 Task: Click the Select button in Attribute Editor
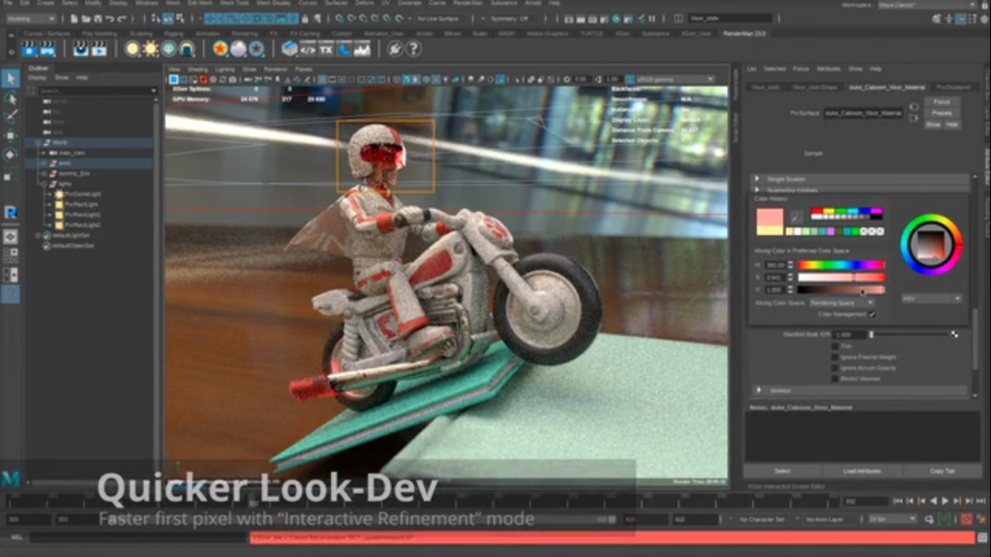pyautogui.click(x=782, y=471)
